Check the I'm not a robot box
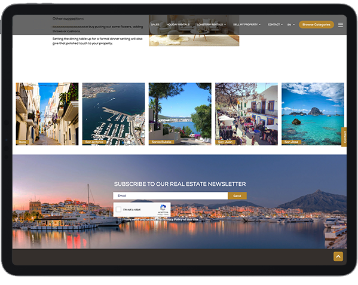This screenshot has height=285, width=358. point(118,209)
